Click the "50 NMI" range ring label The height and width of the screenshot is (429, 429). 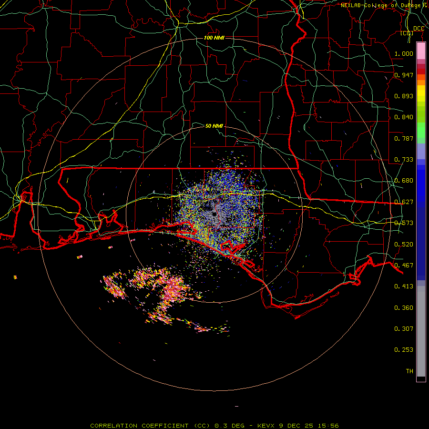click(214, 126)
